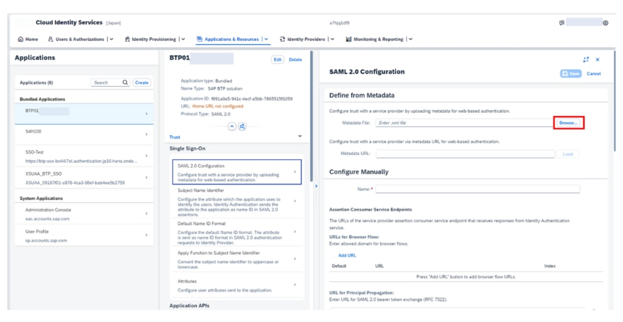Close the SAML 2.0 Configuration panel
The height and width of the screenshot is (322, 623).
pos(597,60)
